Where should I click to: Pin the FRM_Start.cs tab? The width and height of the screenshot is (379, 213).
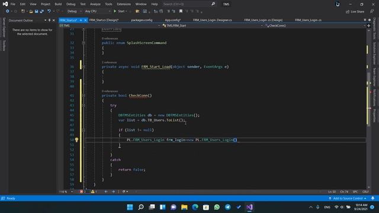coord(81,20)
